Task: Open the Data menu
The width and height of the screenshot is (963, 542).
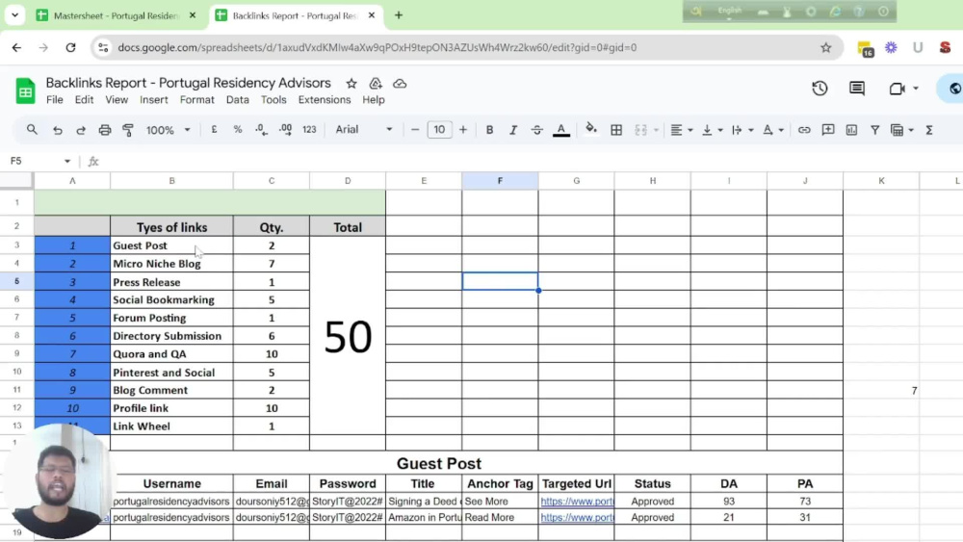Action: point(238,99)
